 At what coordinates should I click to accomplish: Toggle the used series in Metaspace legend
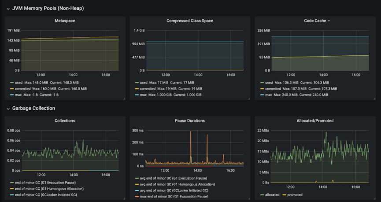tap(19, 83)
